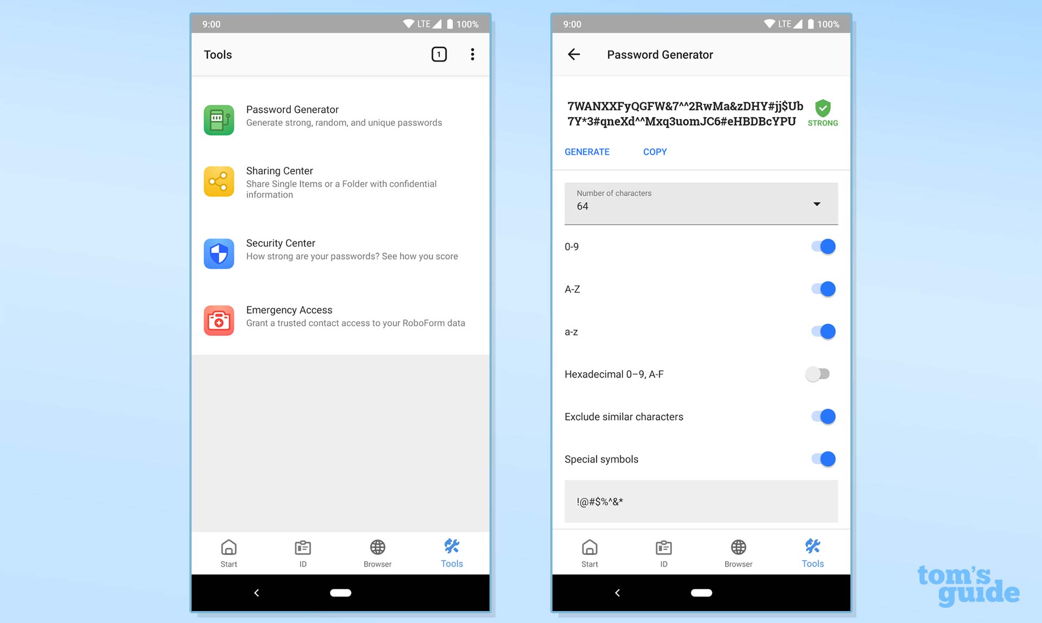Click the back arrow on Password Generator
Image resolution: width=1042 pixels, height=623 pixels.
pyautogui.click(x=575, y=54)
